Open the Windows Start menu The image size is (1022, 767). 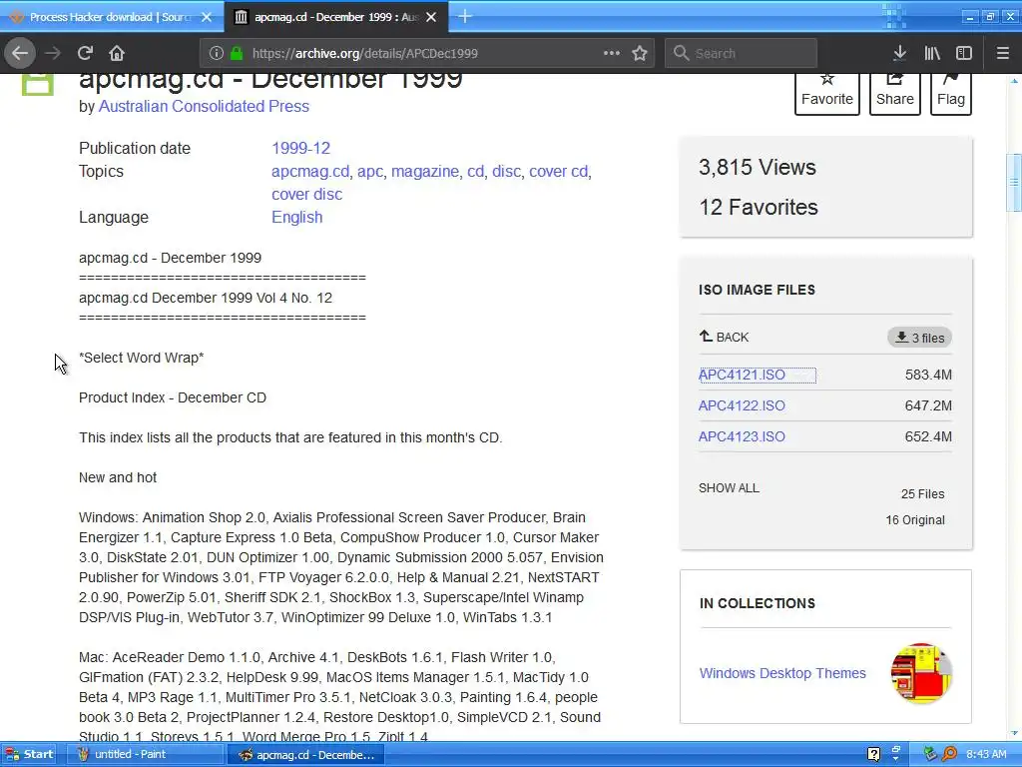(29, 754)
